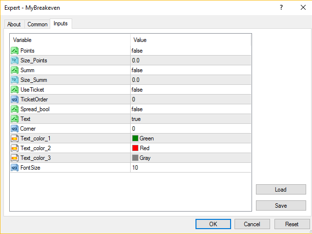Viewport: 312px width, 234px height.
Task: Click the Points variable type icon
Action: [15, 51]
